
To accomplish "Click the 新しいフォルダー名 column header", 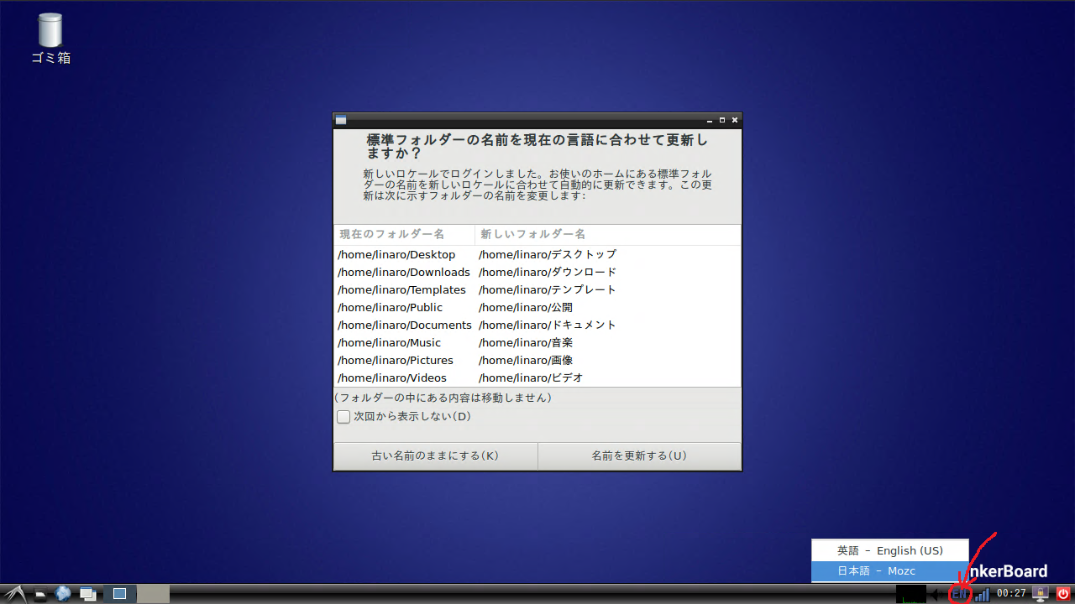I will [607, 234].
